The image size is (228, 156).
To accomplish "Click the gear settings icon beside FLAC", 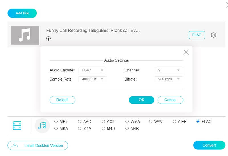I will pos(213,35).
